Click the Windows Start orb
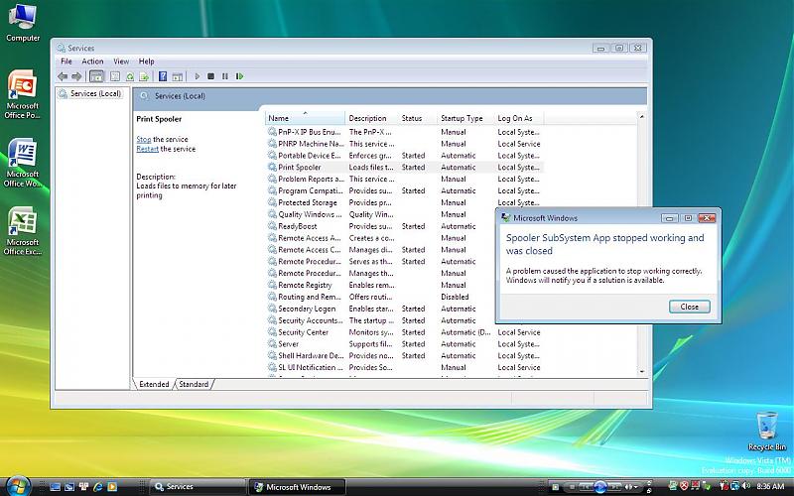Image resolution: width=794 pixels, height=496 pixels. [17, 486]
